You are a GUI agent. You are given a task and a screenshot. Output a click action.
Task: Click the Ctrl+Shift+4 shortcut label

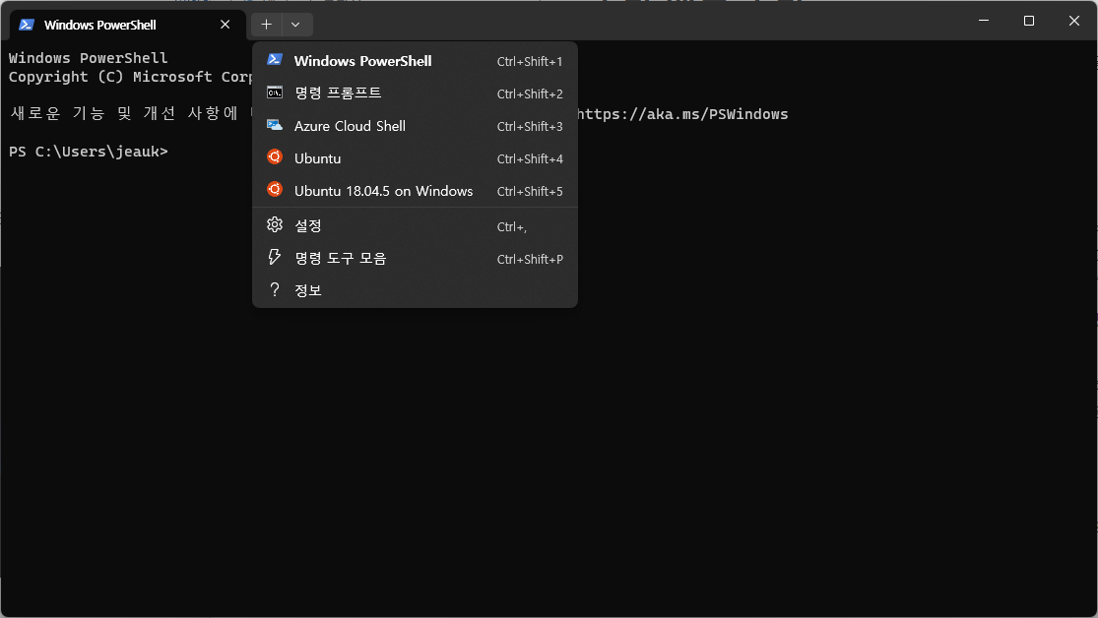tap(530, 158)
